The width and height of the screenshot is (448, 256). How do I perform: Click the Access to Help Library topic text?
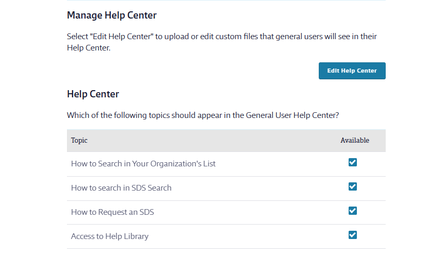[110, 236]
